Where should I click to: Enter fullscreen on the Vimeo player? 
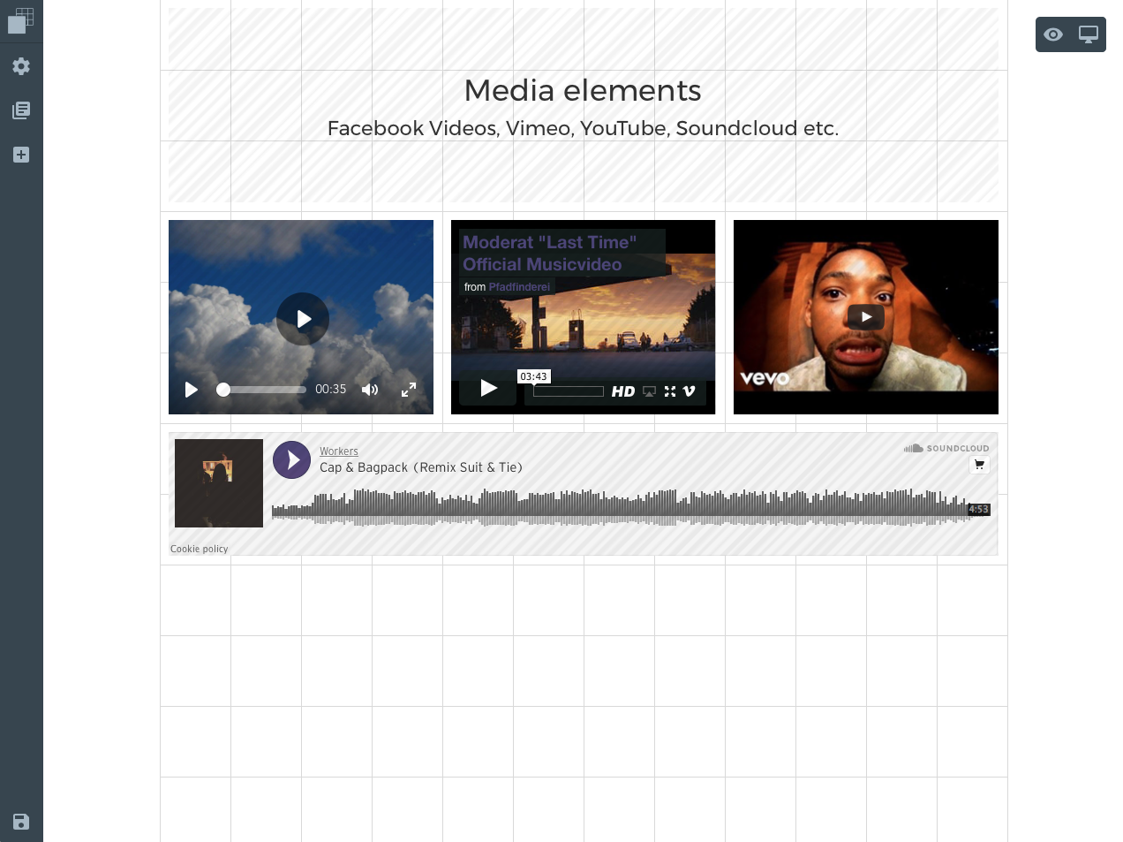pyautogui.click(x=670, y=391)
